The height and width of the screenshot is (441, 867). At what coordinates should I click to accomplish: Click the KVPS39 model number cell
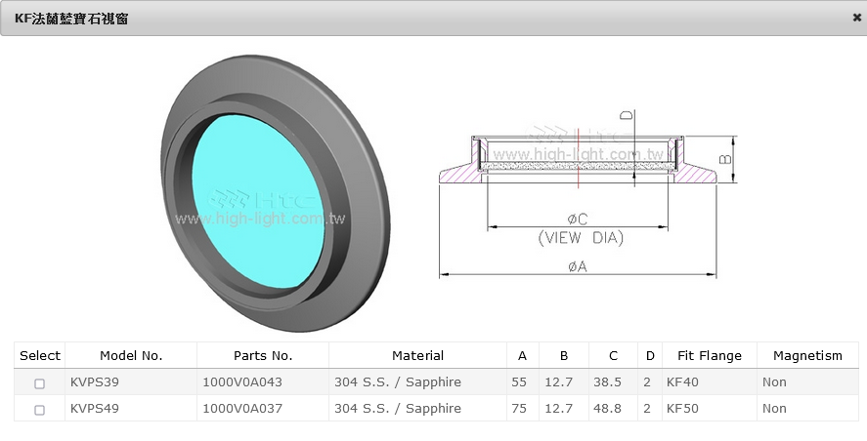tap(95, 382)
